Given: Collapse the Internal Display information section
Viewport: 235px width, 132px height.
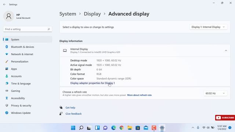Looking at the screenshot, I should (x=226, y=51).
